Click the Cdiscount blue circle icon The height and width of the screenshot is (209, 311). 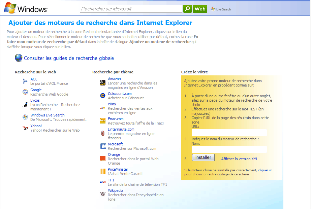(x=103, y=96)
